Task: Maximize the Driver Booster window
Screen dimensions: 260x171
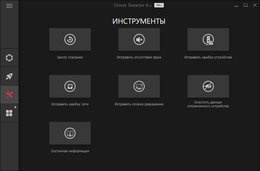Action: coord(246,5)
